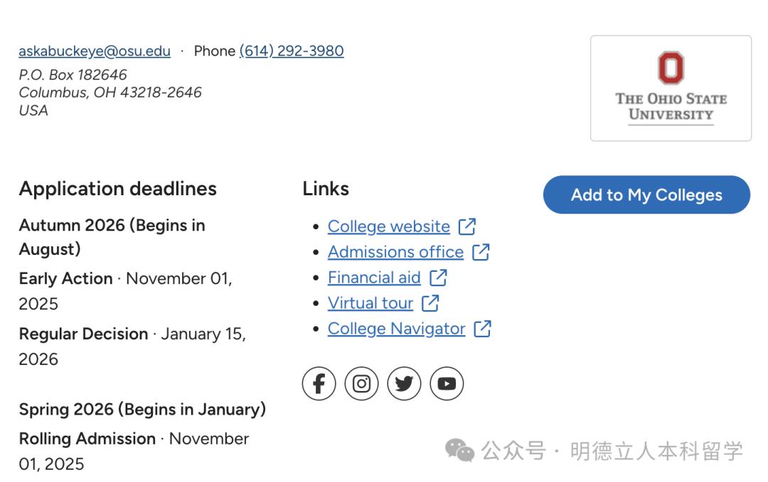This screenshot has width=768, height=482.
Task: Click external-link icon beside College Navigator
Action: [483, 329]
